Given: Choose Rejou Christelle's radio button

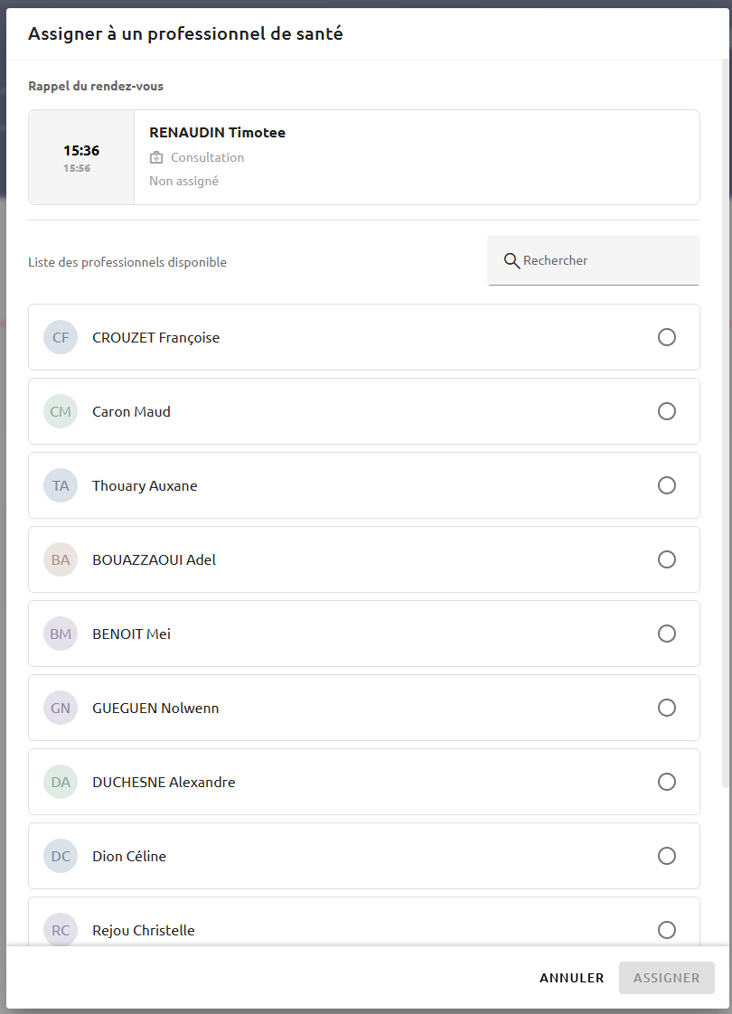Looking at the screenshot, I should tap(667, 930).
